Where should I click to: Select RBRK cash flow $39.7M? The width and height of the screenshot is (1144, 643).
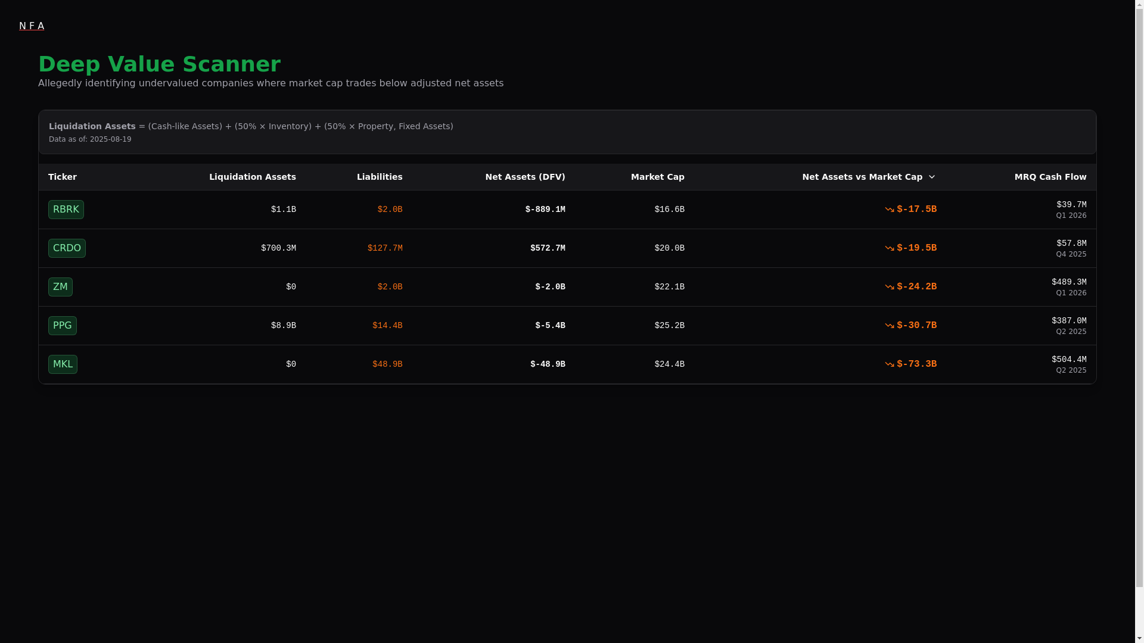pyautogui.click(x=1071, y=205)
